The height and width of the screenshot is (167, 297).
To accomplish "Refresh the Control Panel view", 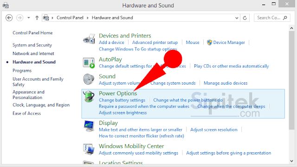I will pos(245,18).
